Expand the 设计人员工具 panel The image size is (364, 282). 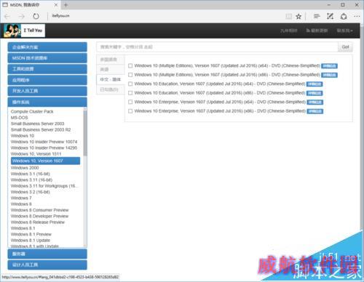47,265
